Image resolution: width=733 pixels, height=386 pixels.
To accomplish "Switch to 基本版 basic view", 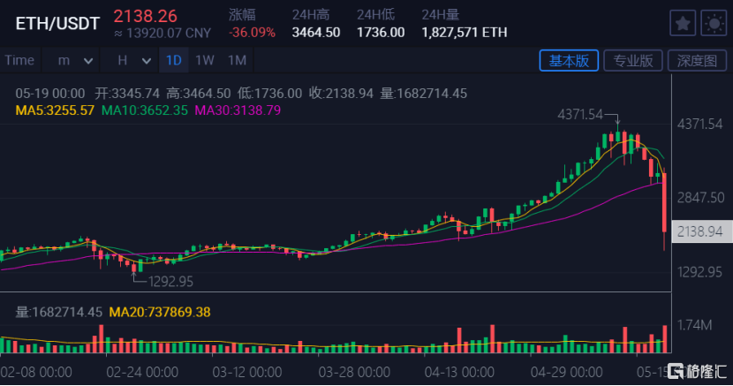I will [x=570, y=60].
